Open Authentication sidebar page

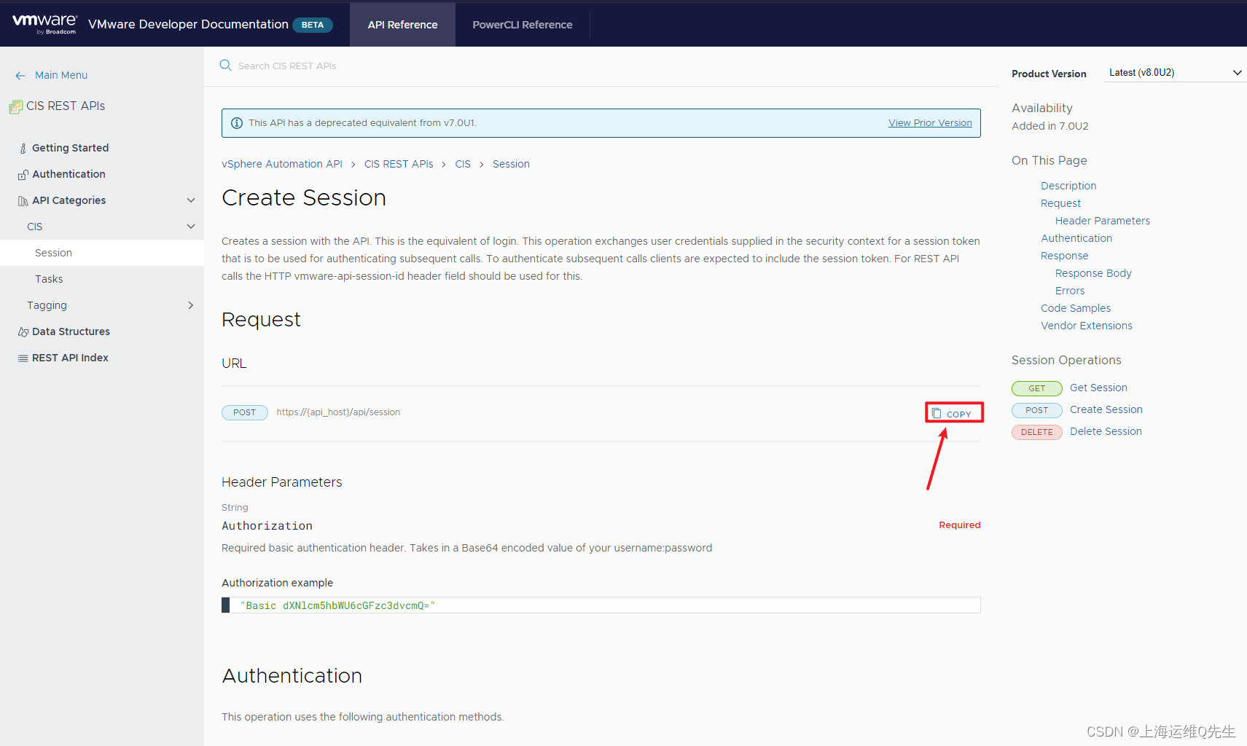69,174
